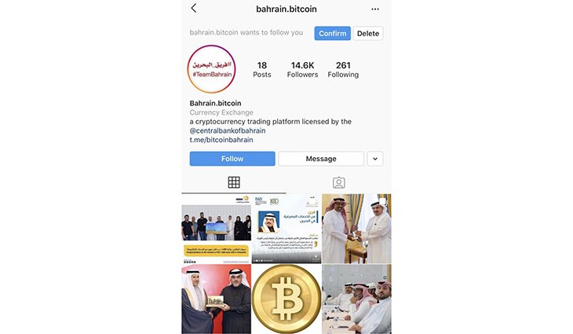The height and width of the screenshot is (334, 573).
Task: Open the gold Bitcoin coin post
Action: (286, 299)
